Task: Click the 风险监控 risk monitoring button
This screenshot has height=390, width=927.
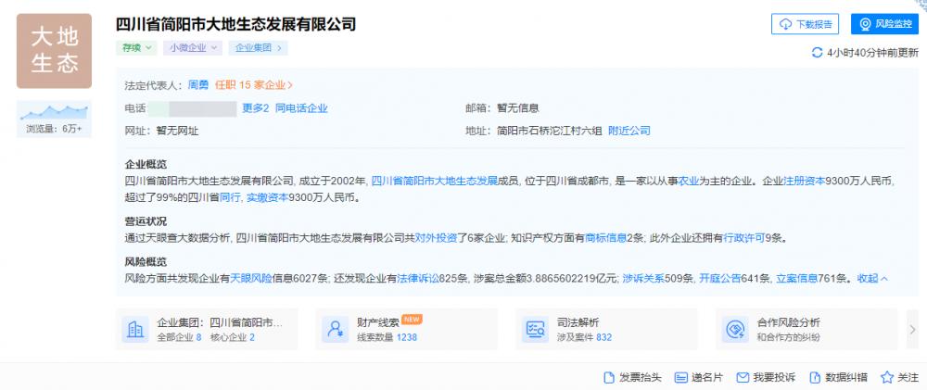Action: point(881,24)
